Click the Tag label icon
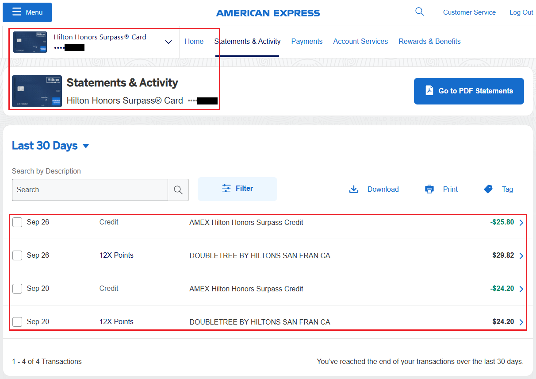536x379 pixels. coord(488,189)
